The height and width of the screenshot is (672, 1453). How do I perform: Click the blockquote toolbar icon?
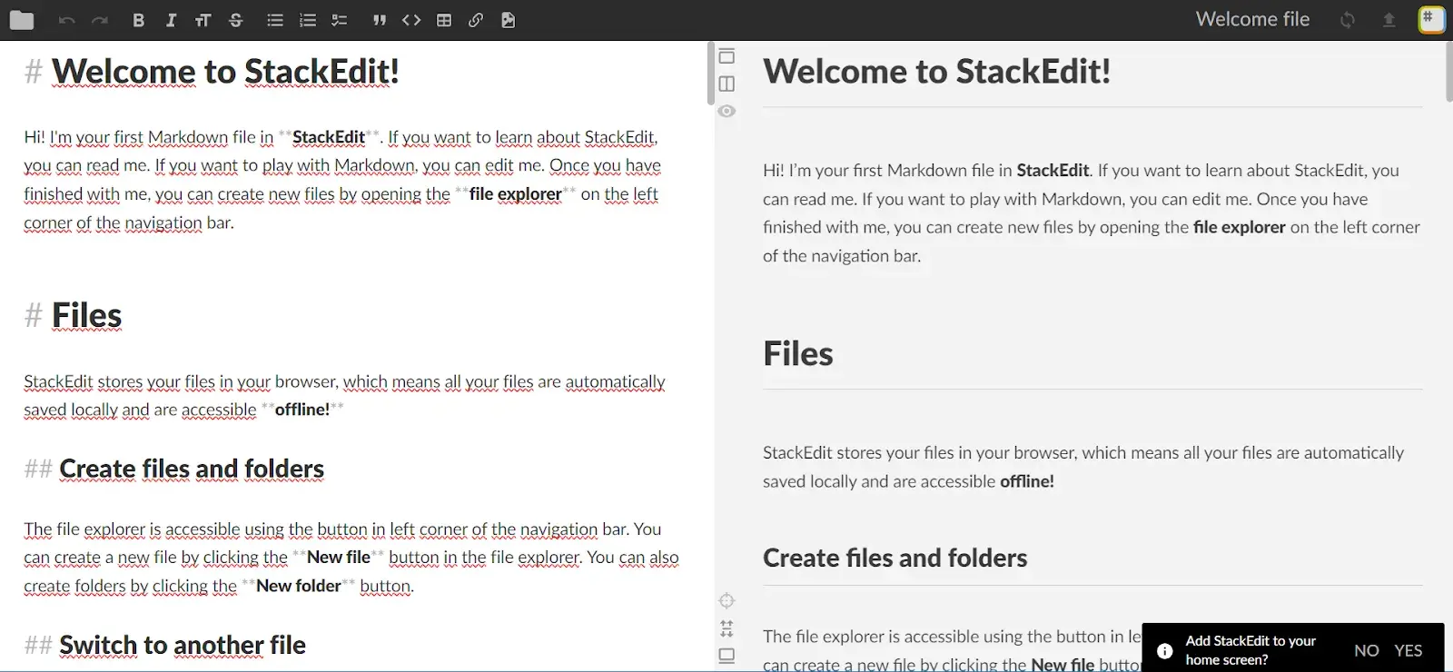pos(380,20)
